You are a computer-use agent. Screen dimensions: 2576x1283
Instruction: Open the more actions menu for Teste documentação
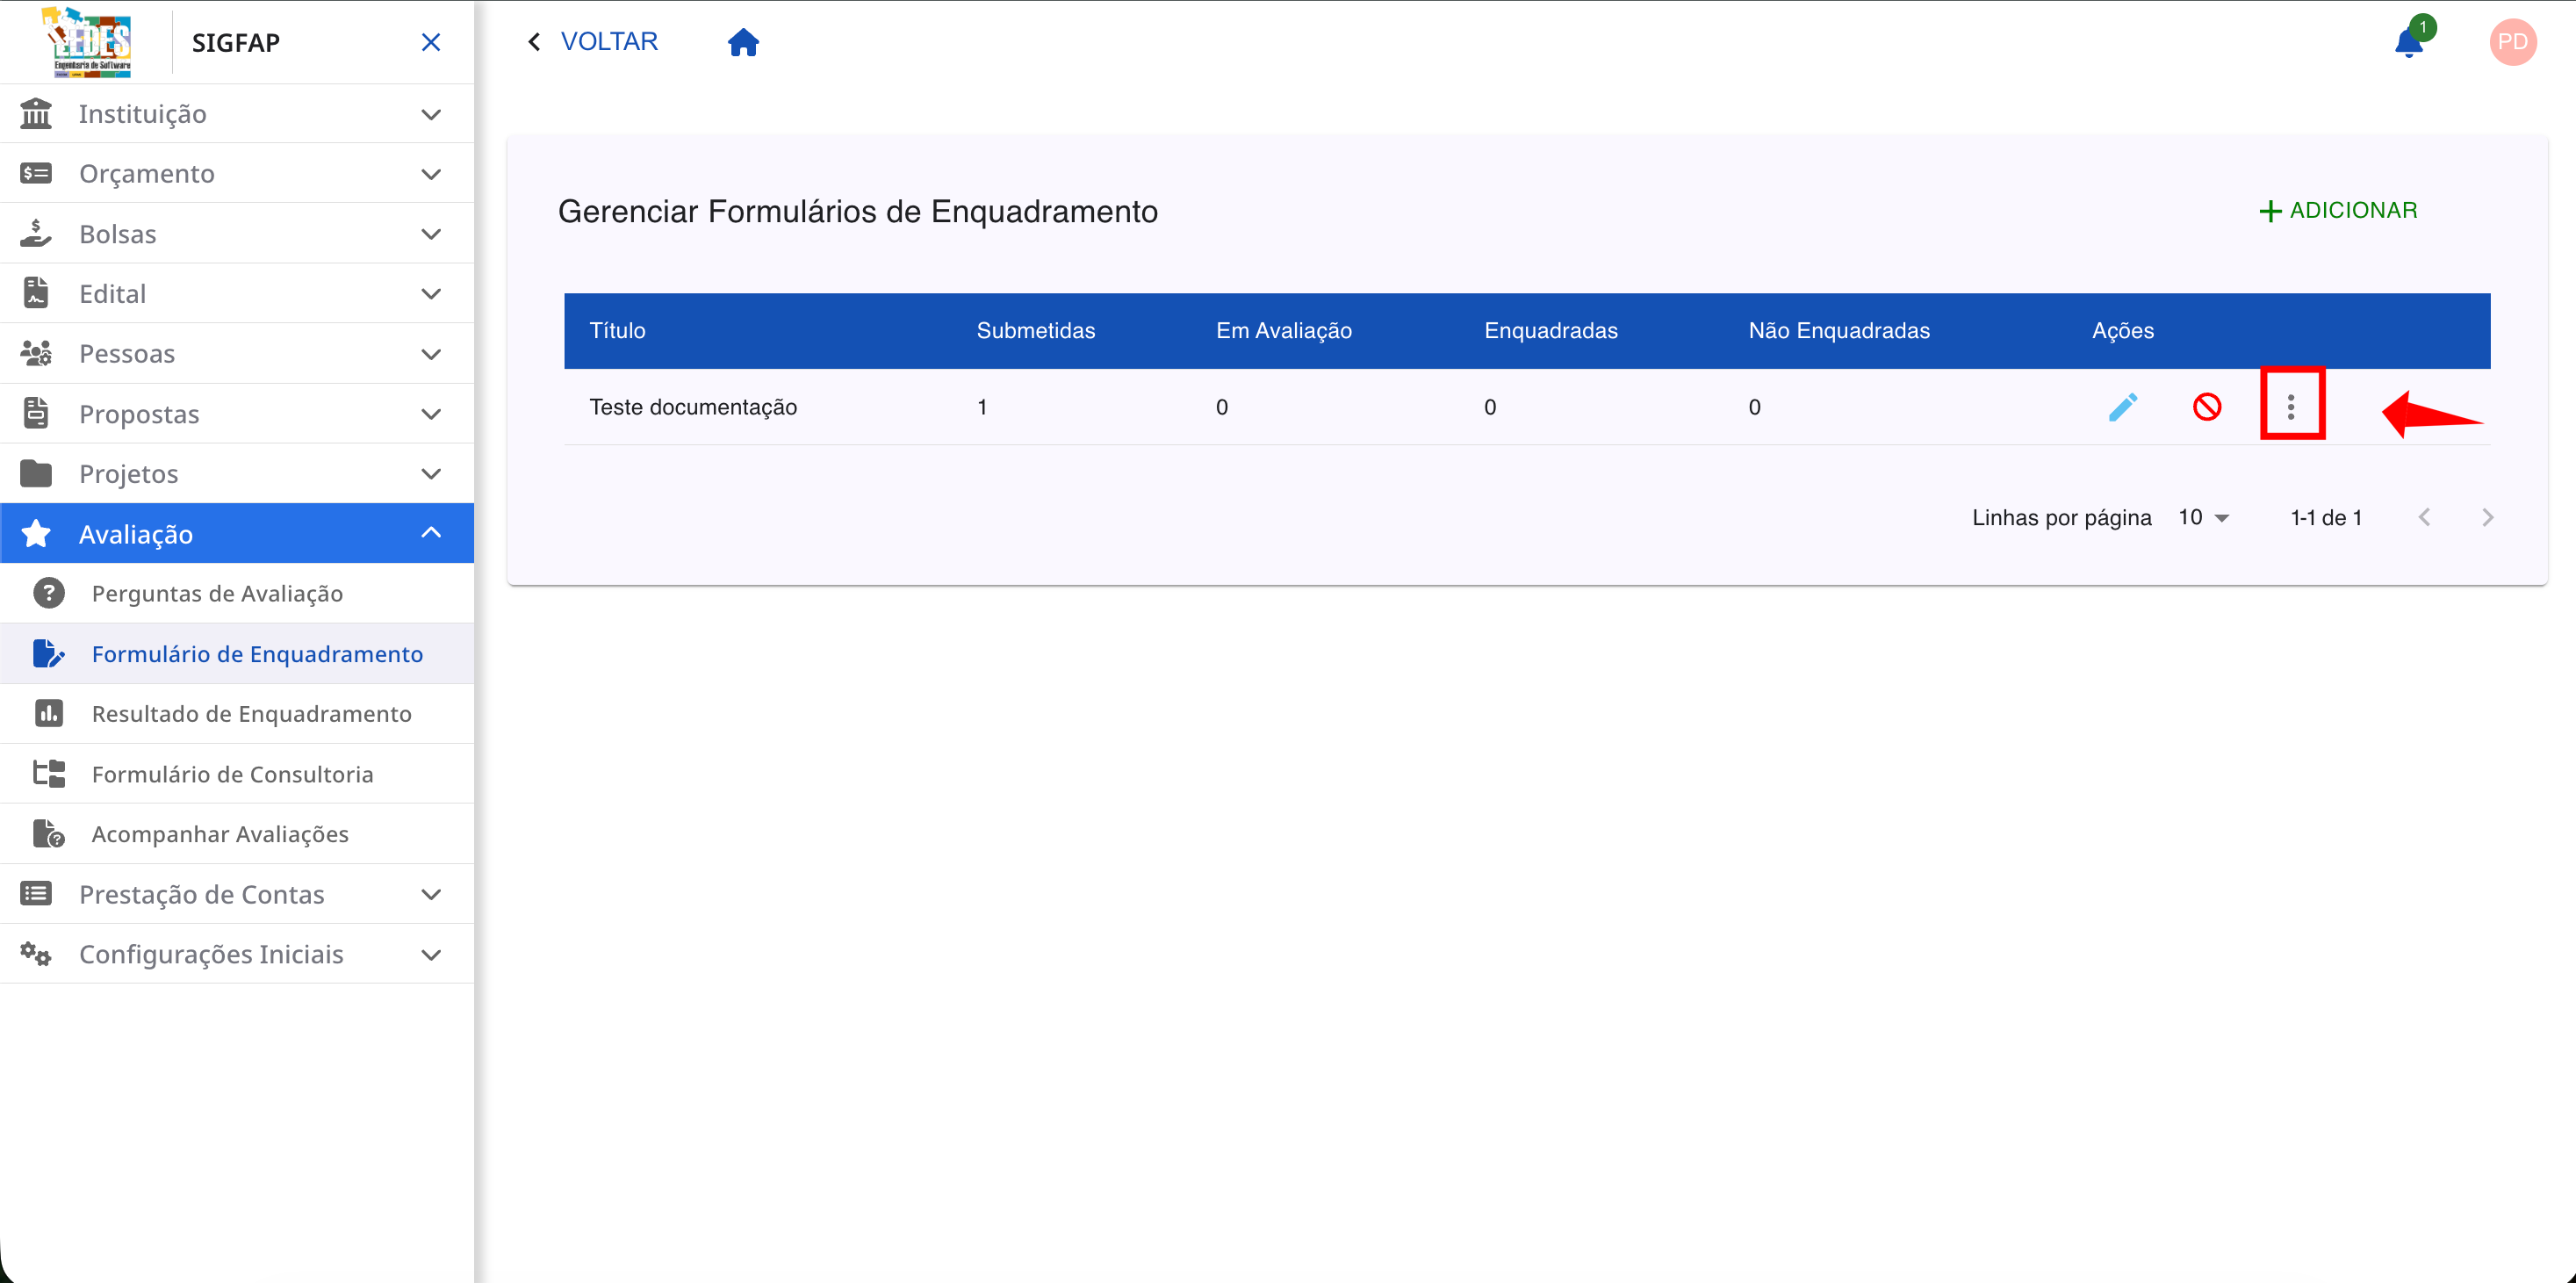[2292, 405]
